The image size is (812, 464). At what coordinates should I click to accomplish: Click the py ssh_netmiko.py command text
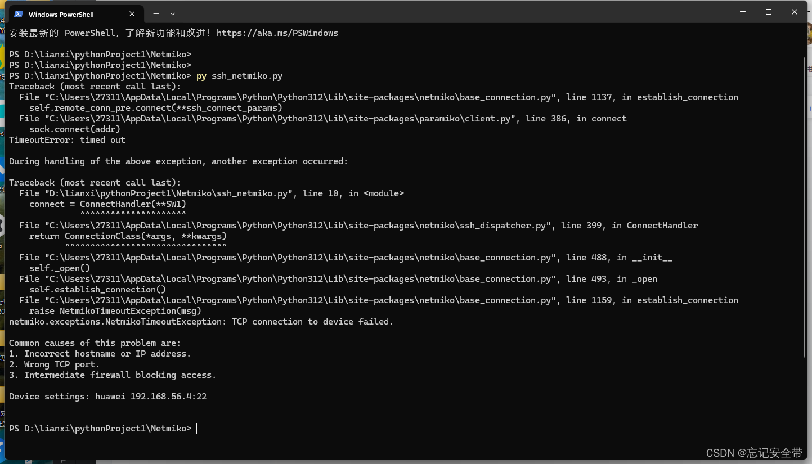click(x=239, y=75)
